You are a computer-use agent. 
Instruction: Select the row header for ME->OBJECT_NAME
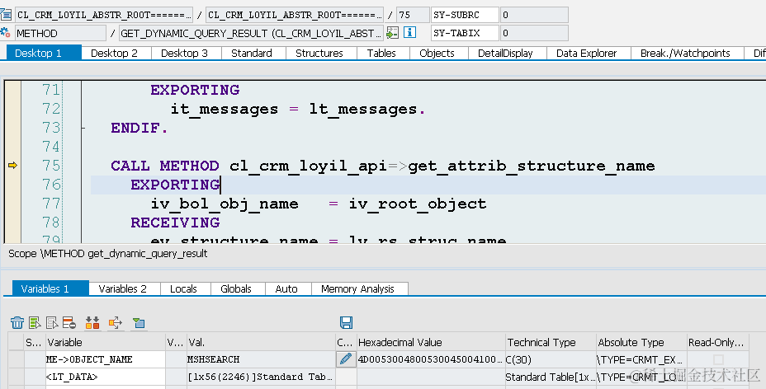(17, 359)
